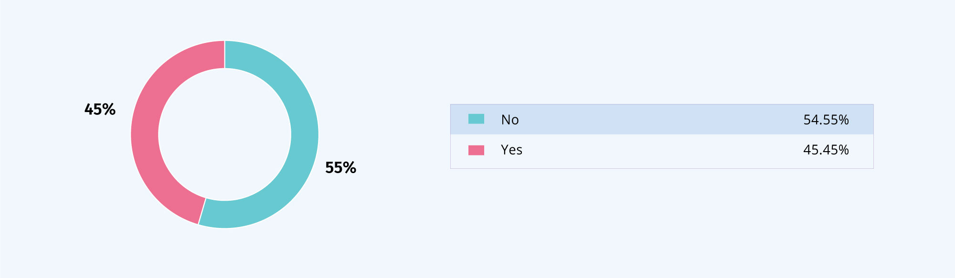The height and width of the screenshot is (278, 955).
Task: Select the No legend row
Action: click(x=662, y=119)
